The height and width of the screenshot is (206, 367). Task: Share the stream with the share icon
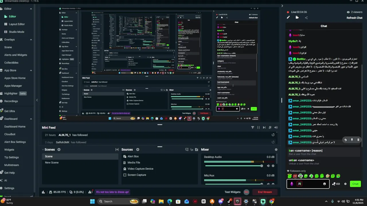pos(306,17)
